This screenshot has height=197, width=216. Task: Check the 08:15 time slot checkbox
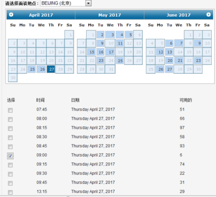(10, 128)
